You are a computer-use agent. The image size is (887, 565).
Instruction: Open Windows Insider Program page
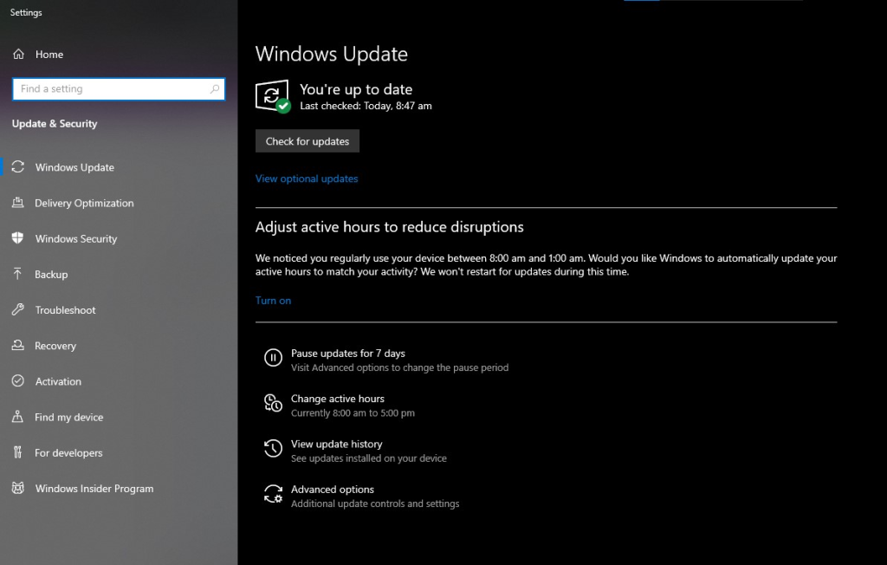[94, 489]
